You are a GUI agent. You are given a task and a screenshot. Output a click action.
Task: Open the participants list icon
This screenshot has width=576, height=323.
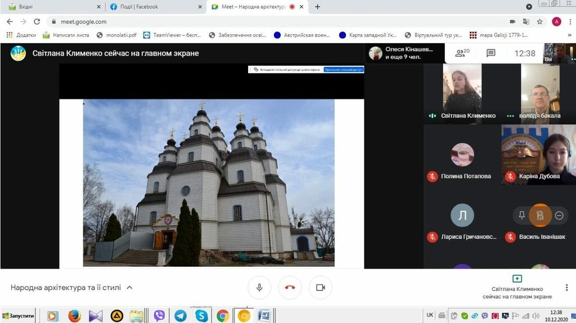click(x=462, y=53)
